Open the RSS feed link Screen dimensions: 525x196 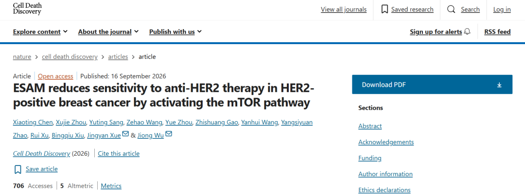(497, 32)
